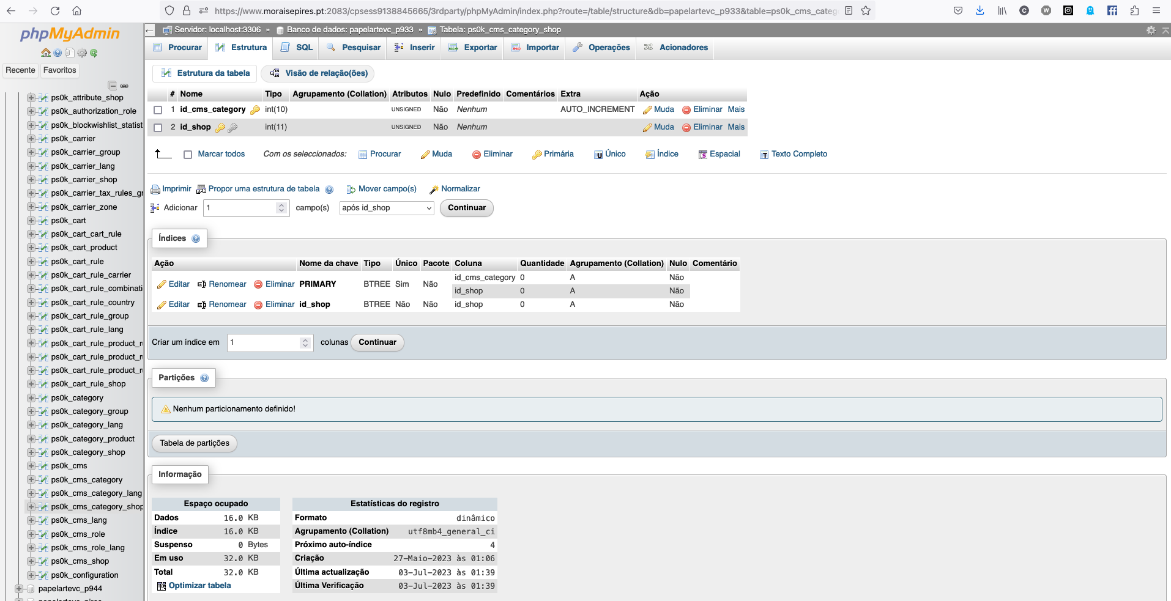Image resolution: width=1171 pixels, height=601 pixels.
Task: Collapse all navigation tree items icon
Action: [112, 86]
